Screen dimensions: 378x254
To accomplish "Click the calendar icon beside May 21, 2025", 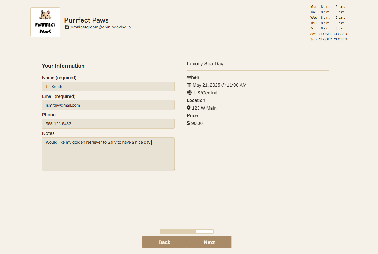I will [189, 85].
